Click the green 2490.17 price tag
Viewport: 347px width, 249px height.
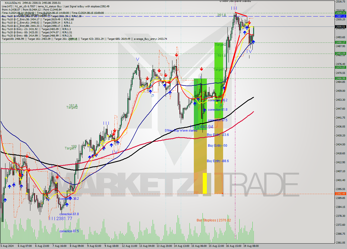click(x=340, y=42)
